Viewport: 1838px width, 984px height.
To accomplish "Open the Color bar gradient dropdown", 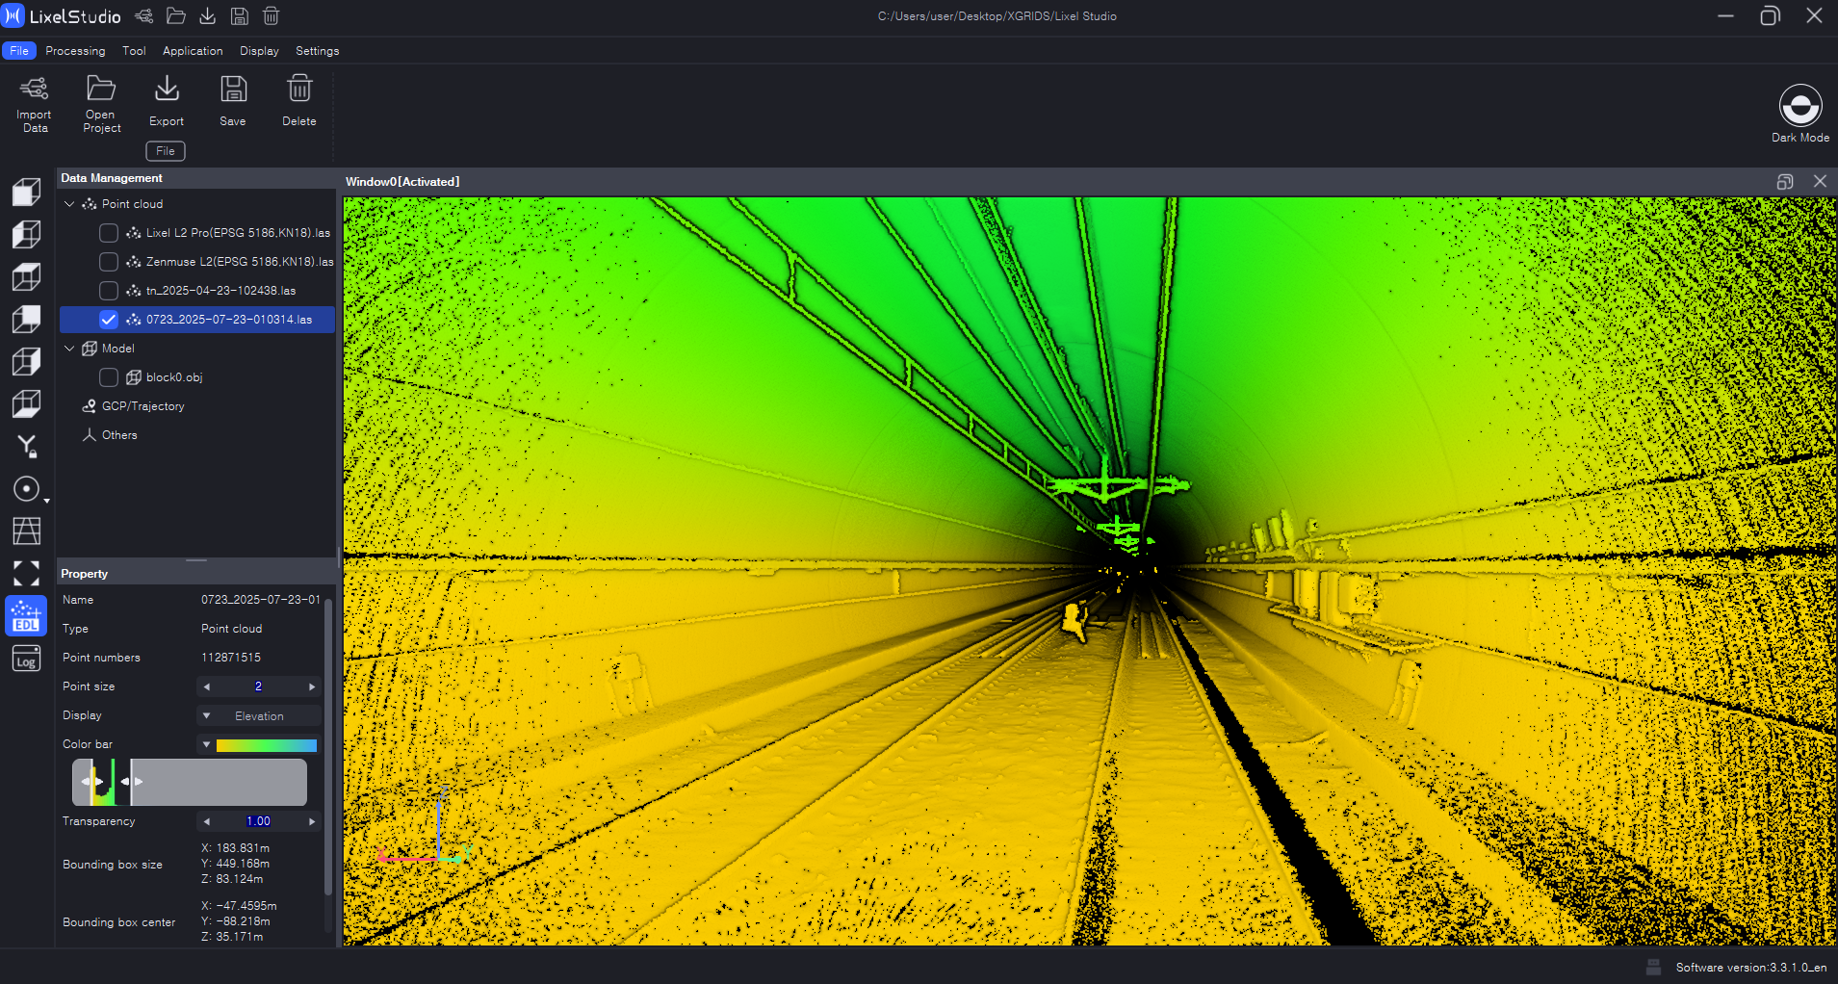I will pos(258,744).
